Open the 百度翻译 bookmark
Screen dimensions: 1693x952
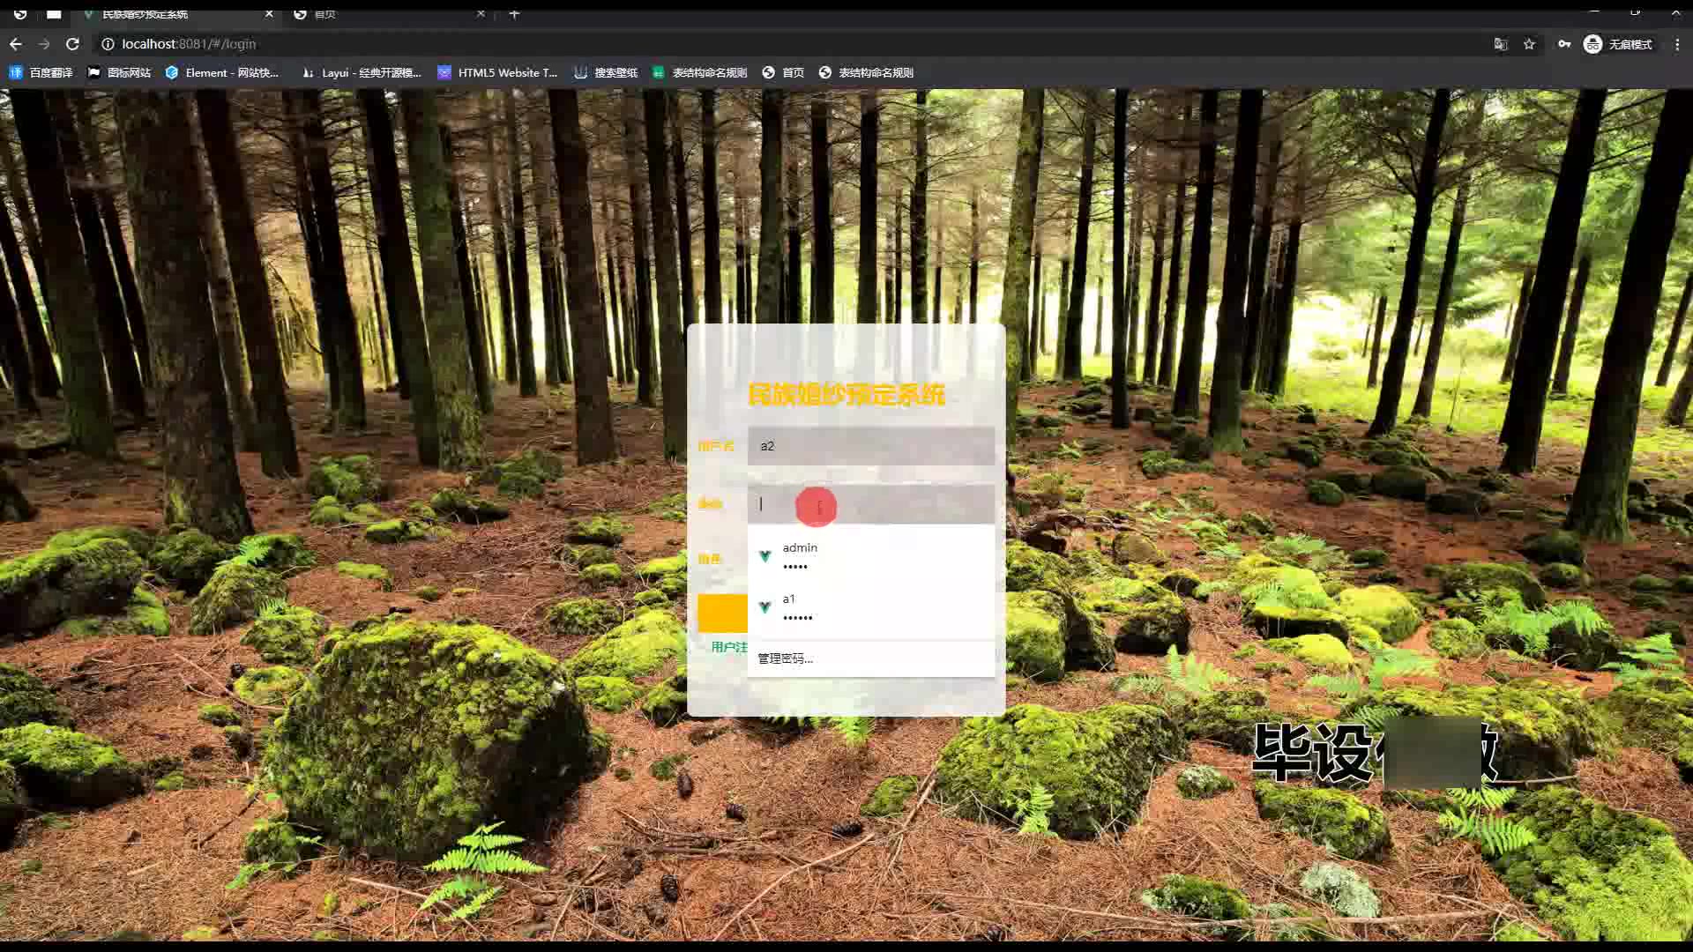click(x=41, y=72)
